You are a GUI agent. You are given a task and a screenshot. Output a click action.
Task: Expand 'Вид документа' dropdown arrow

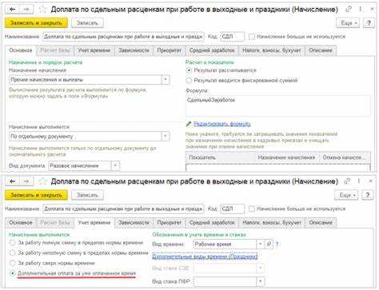pos(115,165)
